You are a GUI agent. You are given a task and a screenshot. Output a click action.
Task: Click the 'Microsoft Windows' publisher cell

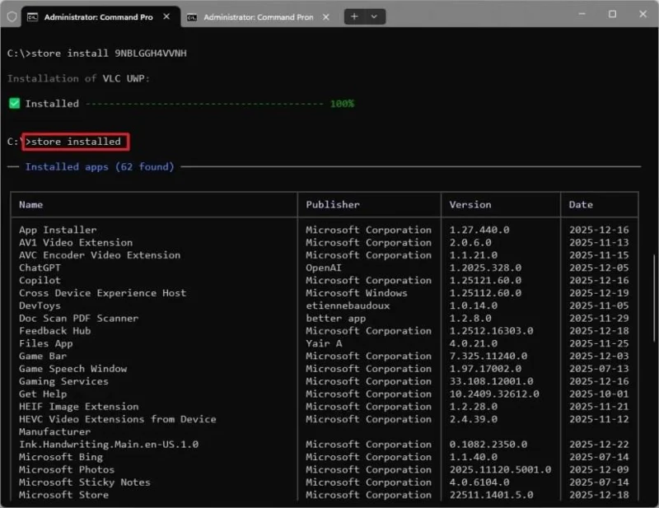[357, 293]
